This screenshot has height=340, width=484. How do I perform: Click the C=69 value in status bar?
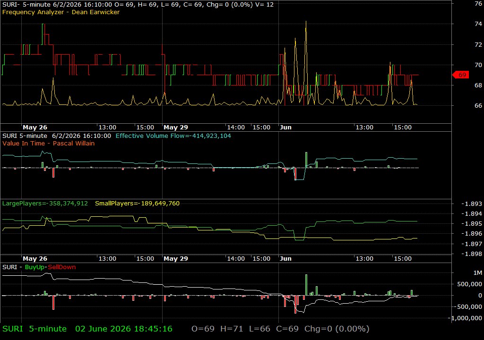coord(287,329)
